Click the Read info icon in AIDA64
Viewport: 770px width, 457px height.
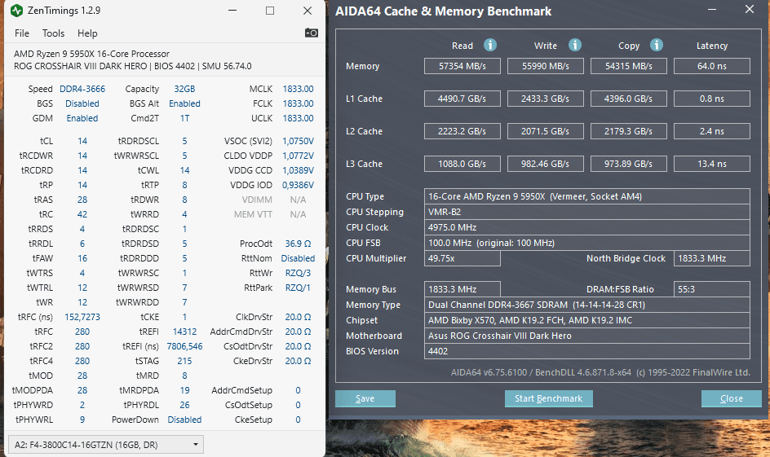tap(489, 45)
